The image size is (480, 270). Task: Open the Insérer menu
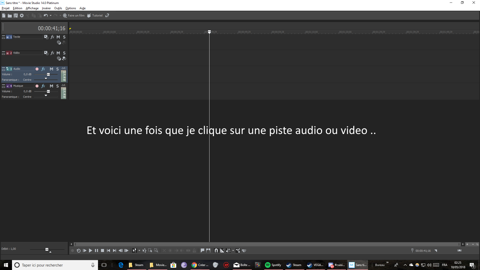(x=46, y=8)
